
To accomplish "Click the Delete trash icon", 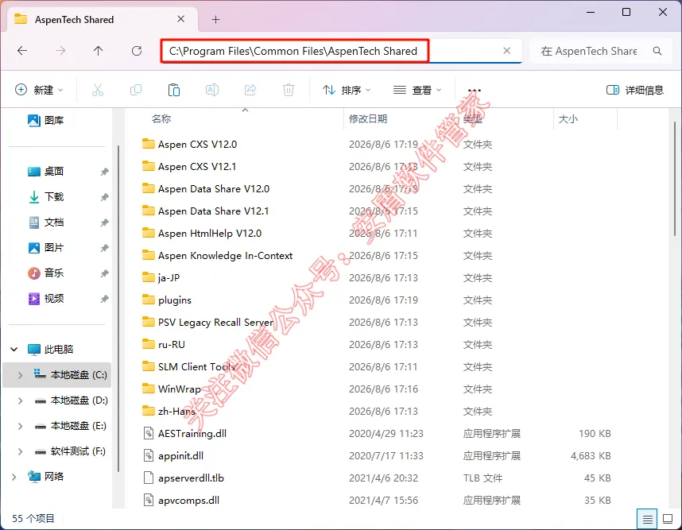I will coord(289,90).
